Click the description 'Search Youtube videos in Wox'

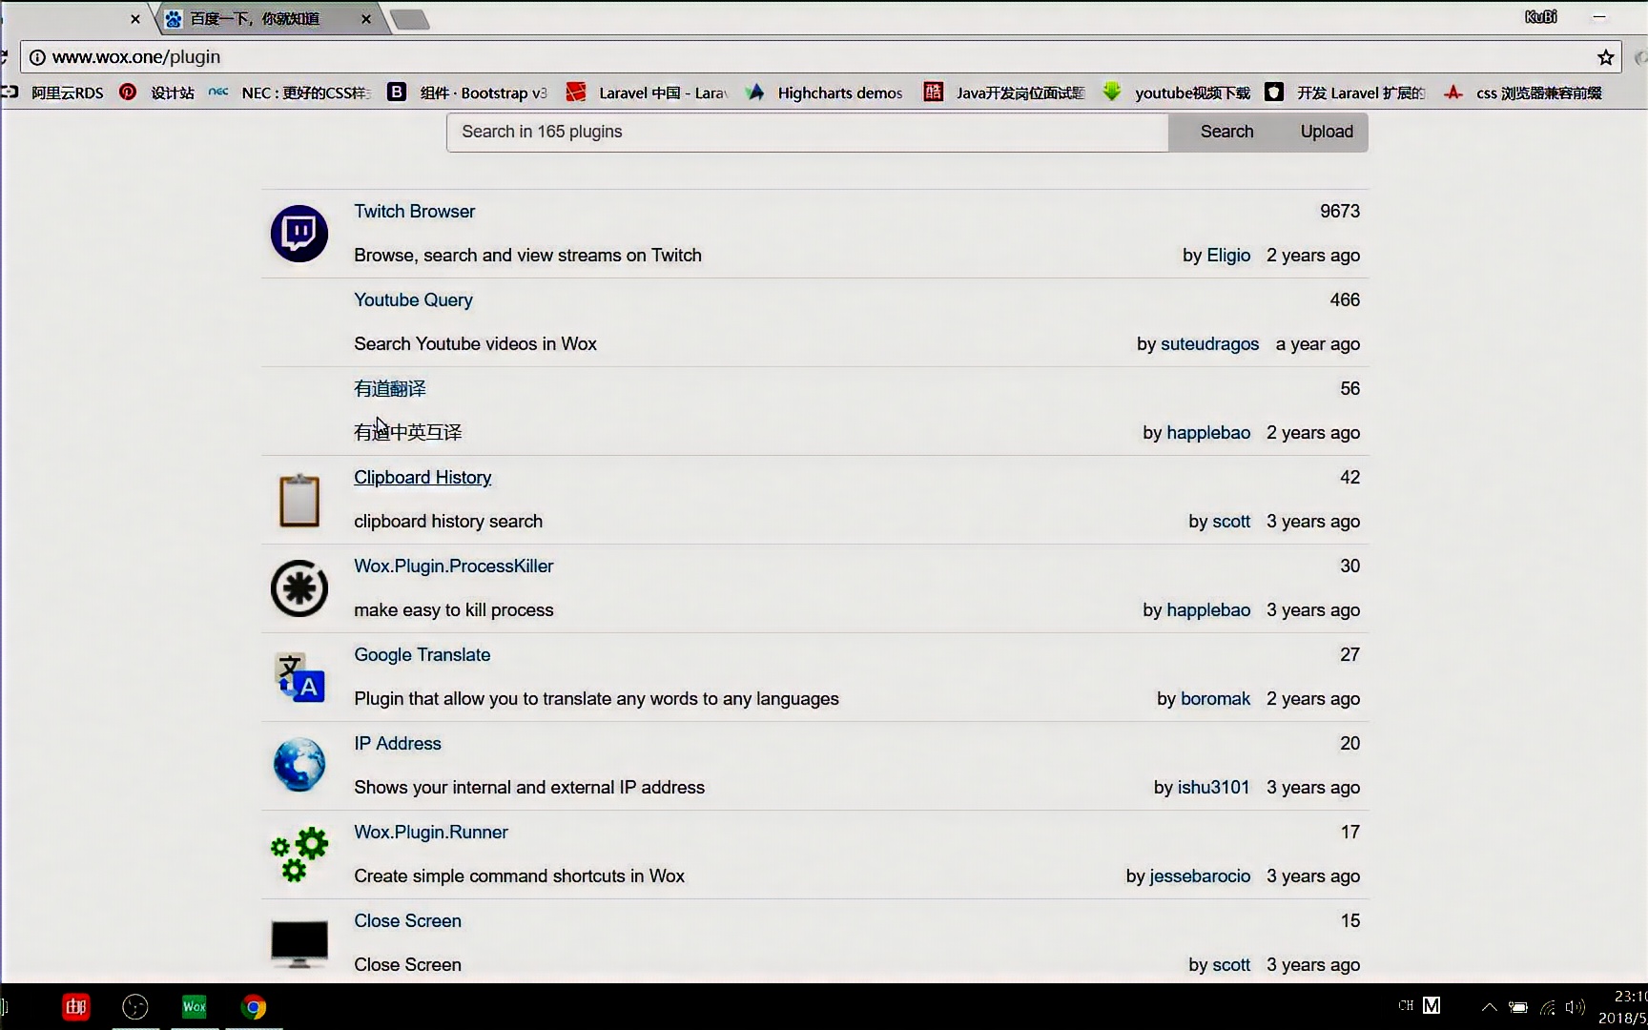475,344
